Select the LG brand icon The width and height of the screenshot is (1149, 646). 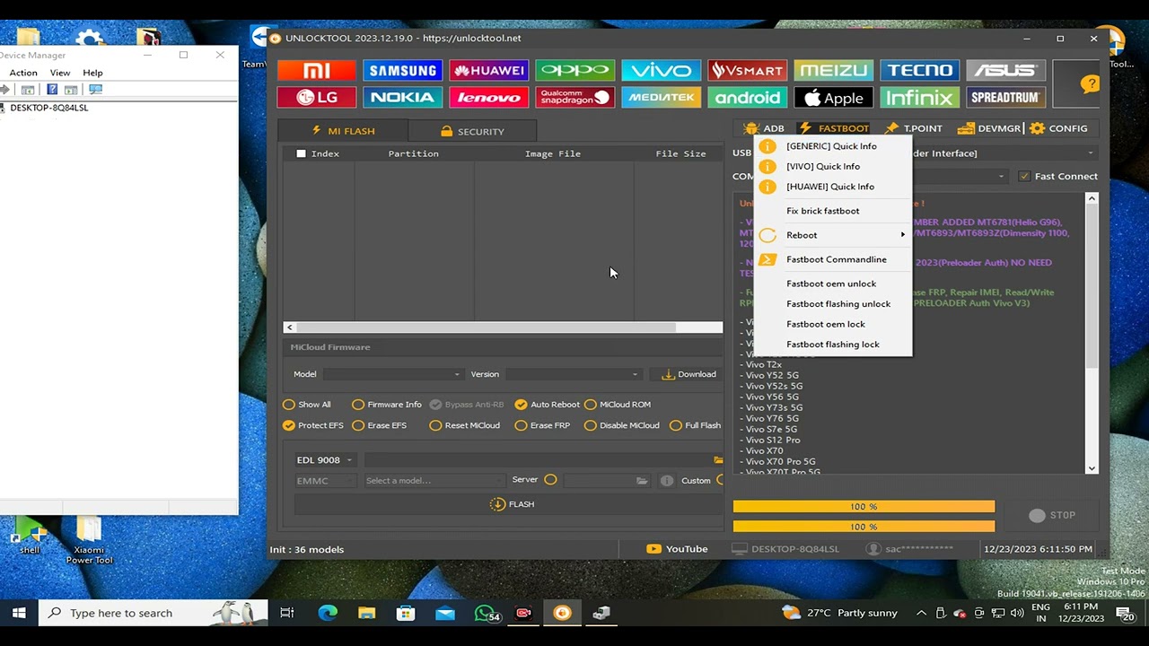(316, 97)
